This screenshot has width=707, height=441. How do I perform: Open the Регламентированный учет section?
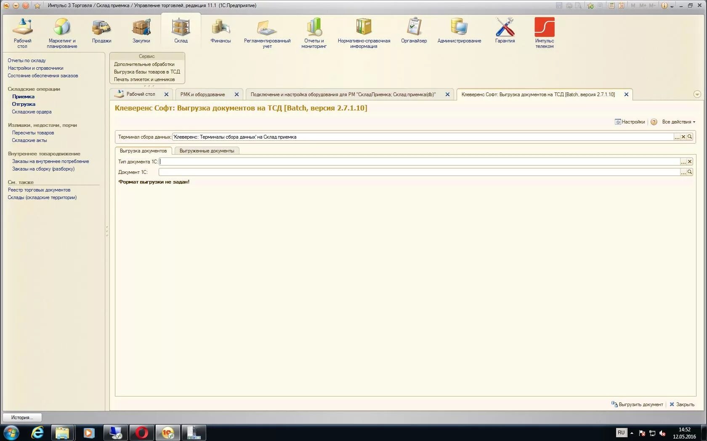267,33
